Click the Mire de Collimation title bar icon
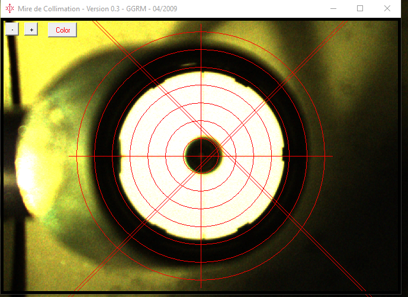The image size is (408, 297). (9, 8)
